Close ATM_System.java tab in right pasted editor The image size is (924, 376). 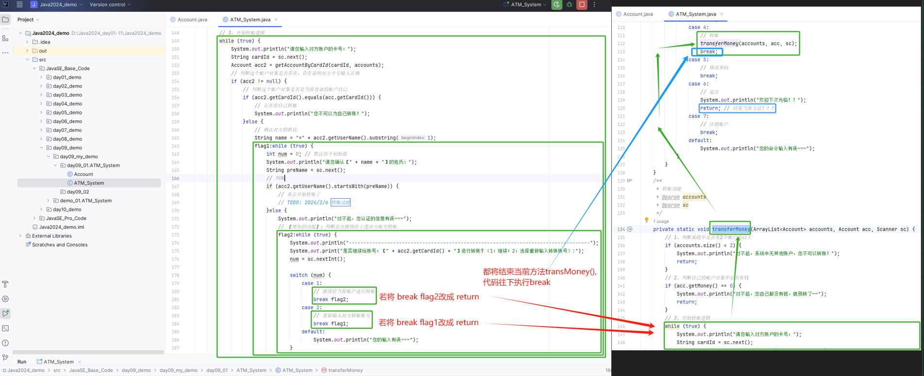[x=722, y=14]
